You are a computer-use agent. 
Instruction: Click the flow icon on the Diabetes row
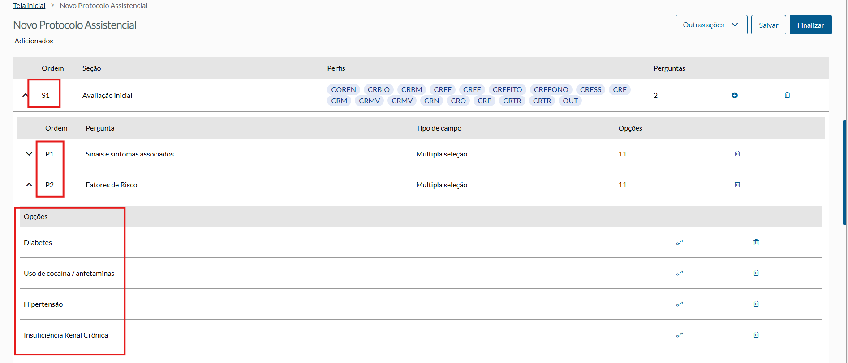pos(680,242)
